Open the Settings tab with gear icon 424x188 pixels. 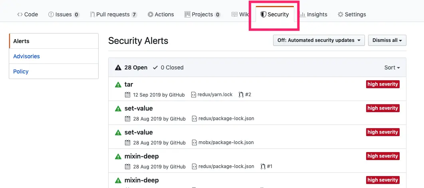352,14
